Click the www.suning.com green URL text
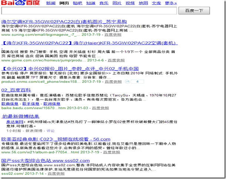The height and width of the screenshot is (179, 226). point(41,35)
